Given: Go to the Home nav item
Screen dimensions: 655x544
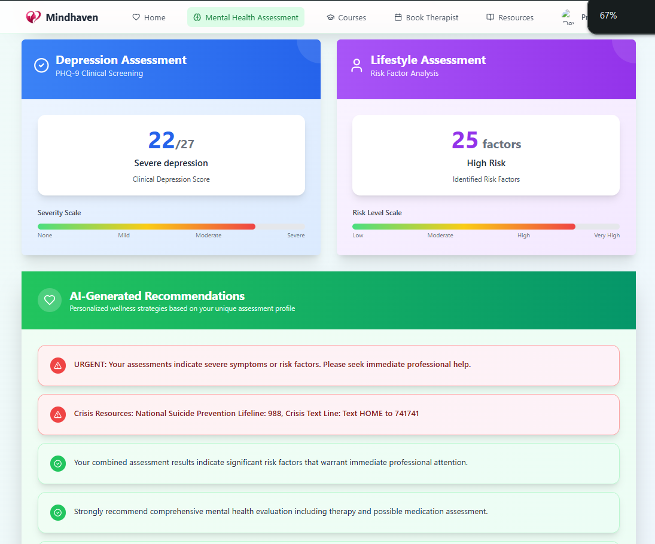Looking at the screenshot, I should 149,17.
